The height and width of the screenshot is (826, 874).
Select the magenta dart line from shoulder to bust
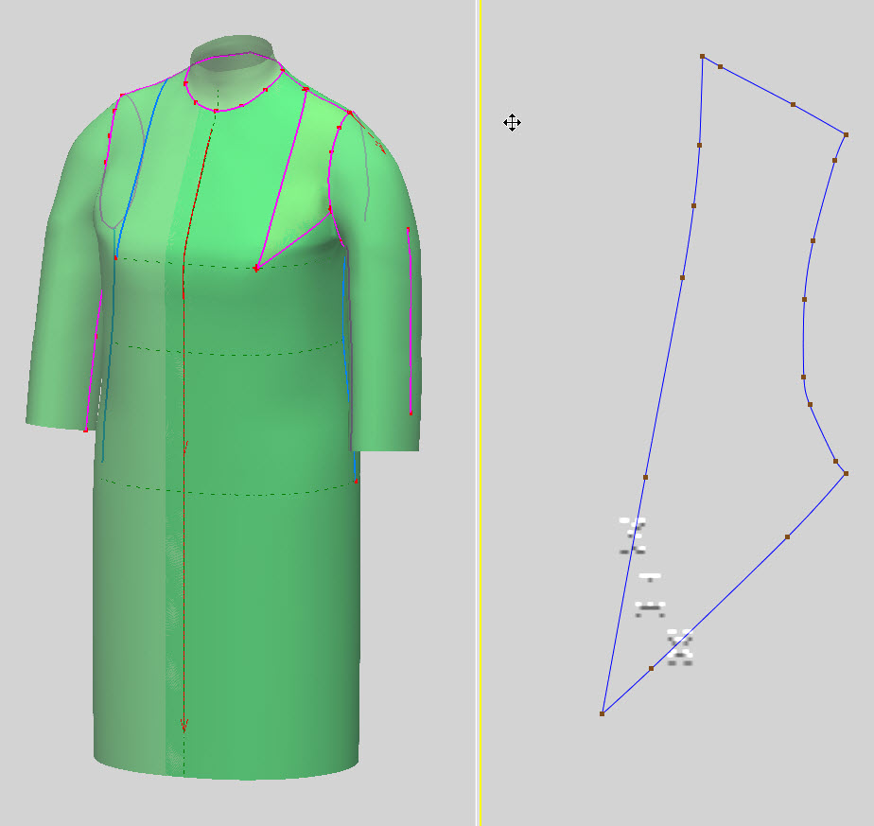click(282, 179)
